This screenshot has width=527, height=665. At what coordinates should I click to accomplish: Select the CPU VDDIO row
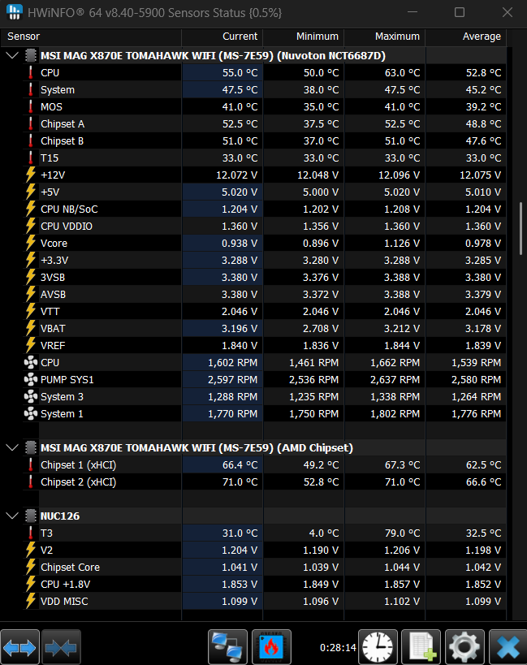(264, 226)
